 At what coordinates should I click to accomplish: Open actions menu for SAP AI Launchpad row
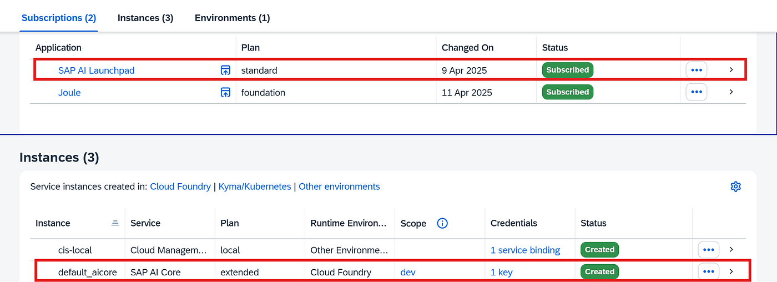[x=697, y=70]
